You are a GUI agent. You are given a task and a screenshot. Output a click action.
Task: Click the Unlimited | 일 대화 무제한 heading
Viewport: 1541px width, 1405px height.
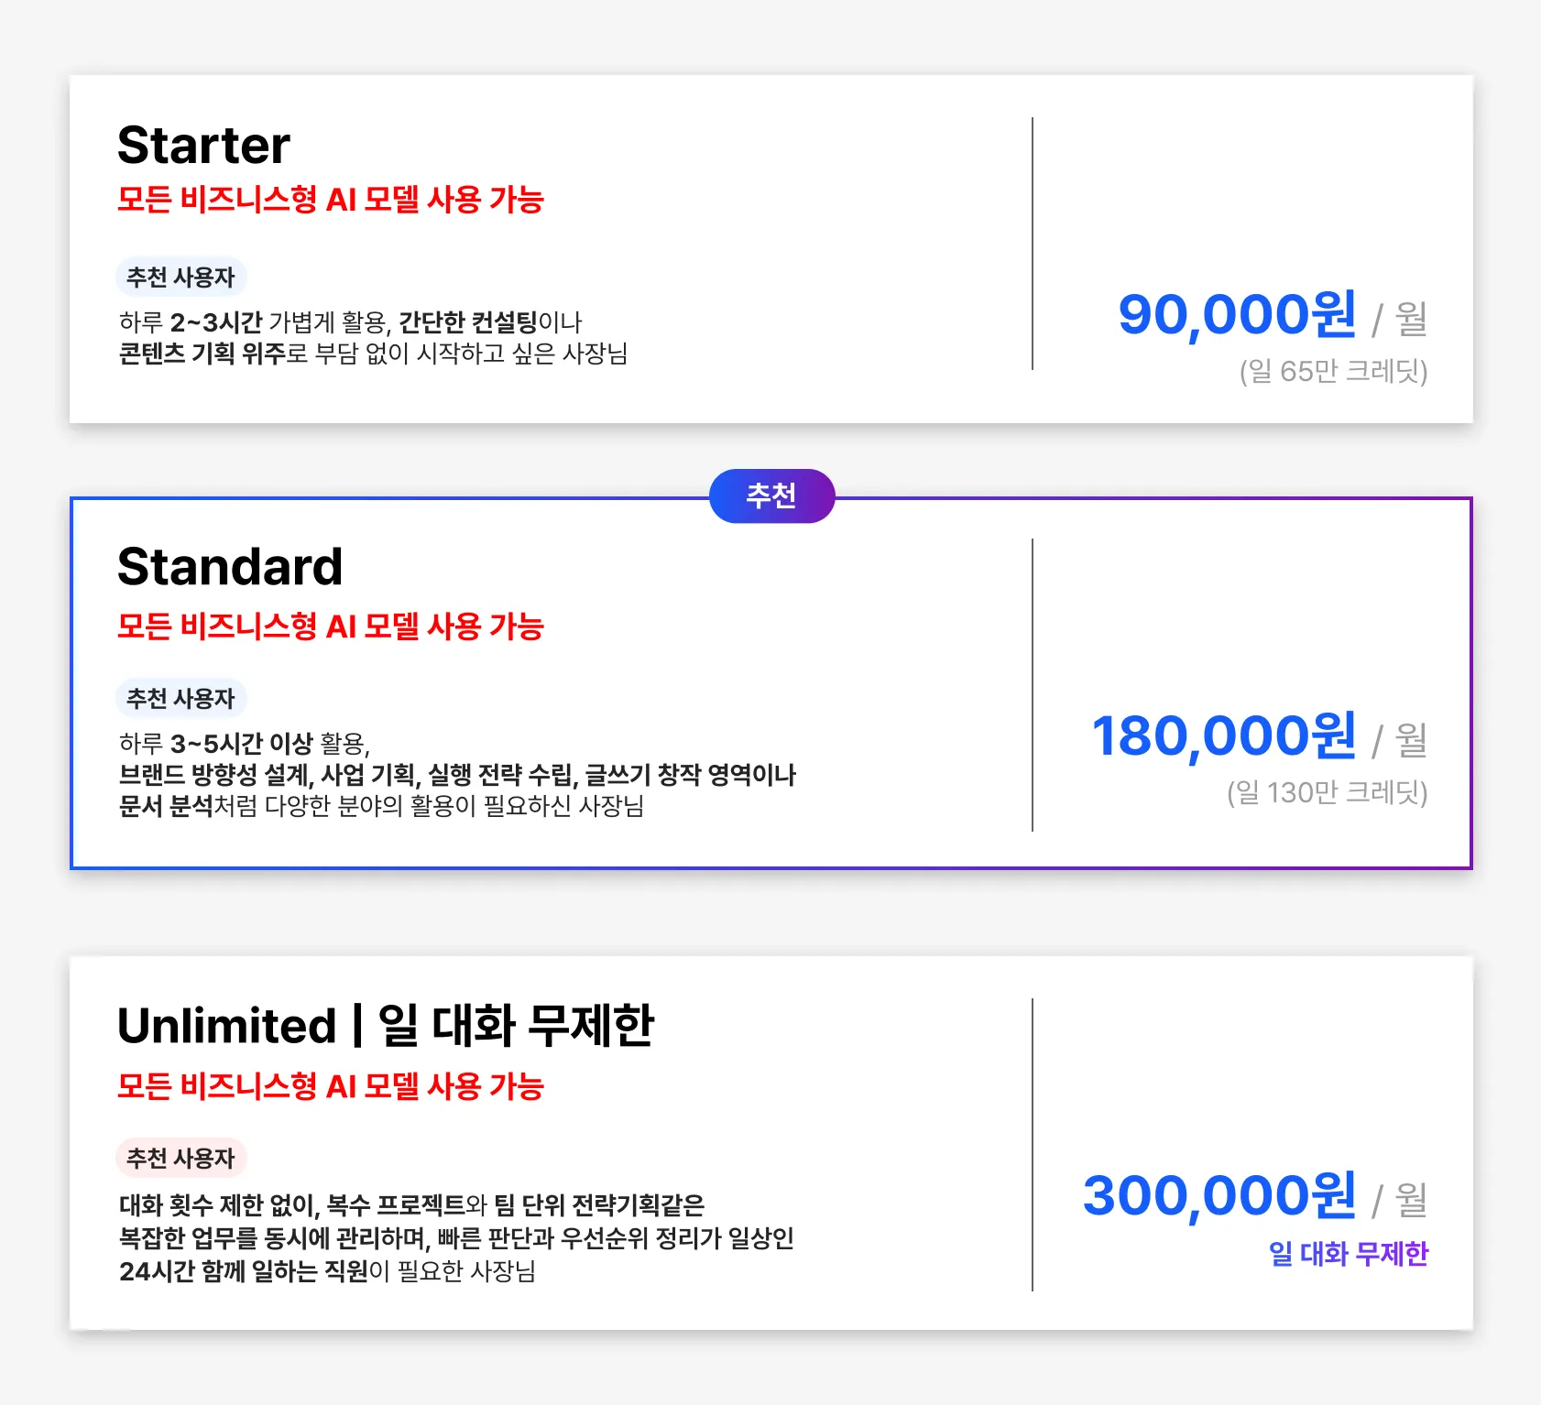click(386, 1026)
